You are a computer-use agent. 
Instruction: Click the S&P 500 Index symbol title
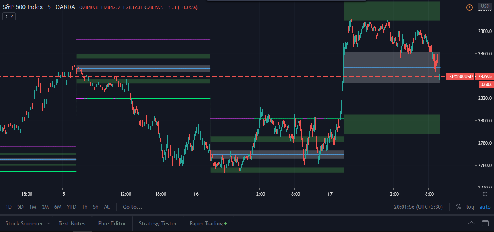[23, 7]
